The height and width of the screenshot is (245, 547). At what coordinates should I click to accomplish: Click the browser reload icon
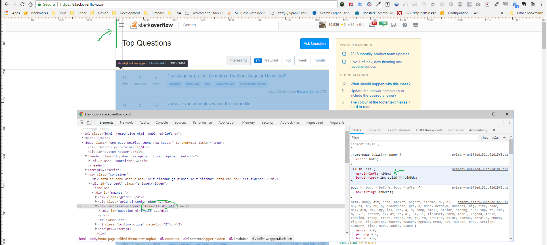tap(22, 4)
